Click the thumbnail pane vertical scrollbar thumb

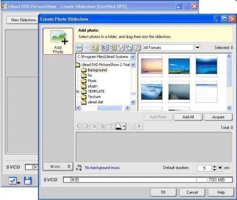coord(229,73)
